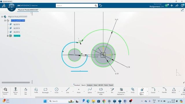Open Corner tool dropdown arrow
The height and width of the screenshot is (104, 185).
point(159,91)
